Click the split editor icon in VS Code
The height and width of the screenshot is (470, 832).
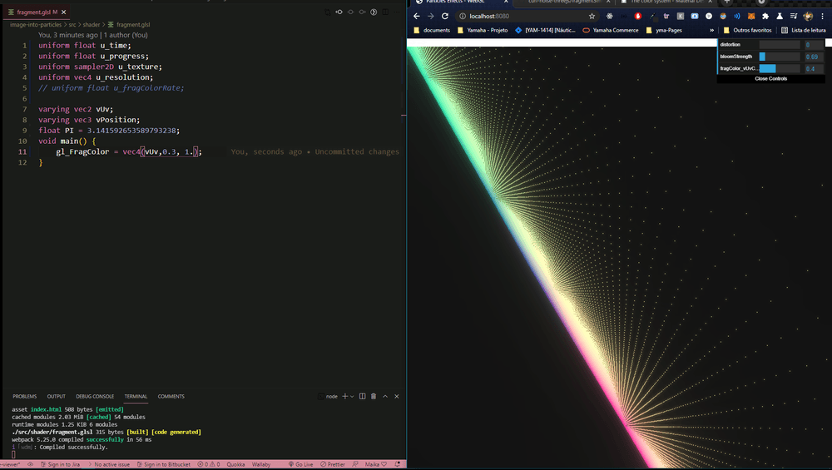tap(386, 12)
